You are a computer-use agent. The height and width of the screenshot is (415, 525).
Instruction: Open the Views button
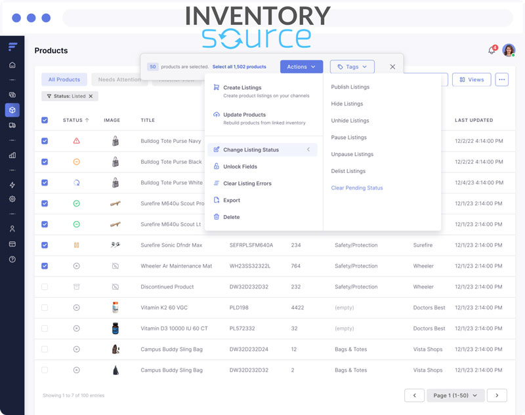471,79
